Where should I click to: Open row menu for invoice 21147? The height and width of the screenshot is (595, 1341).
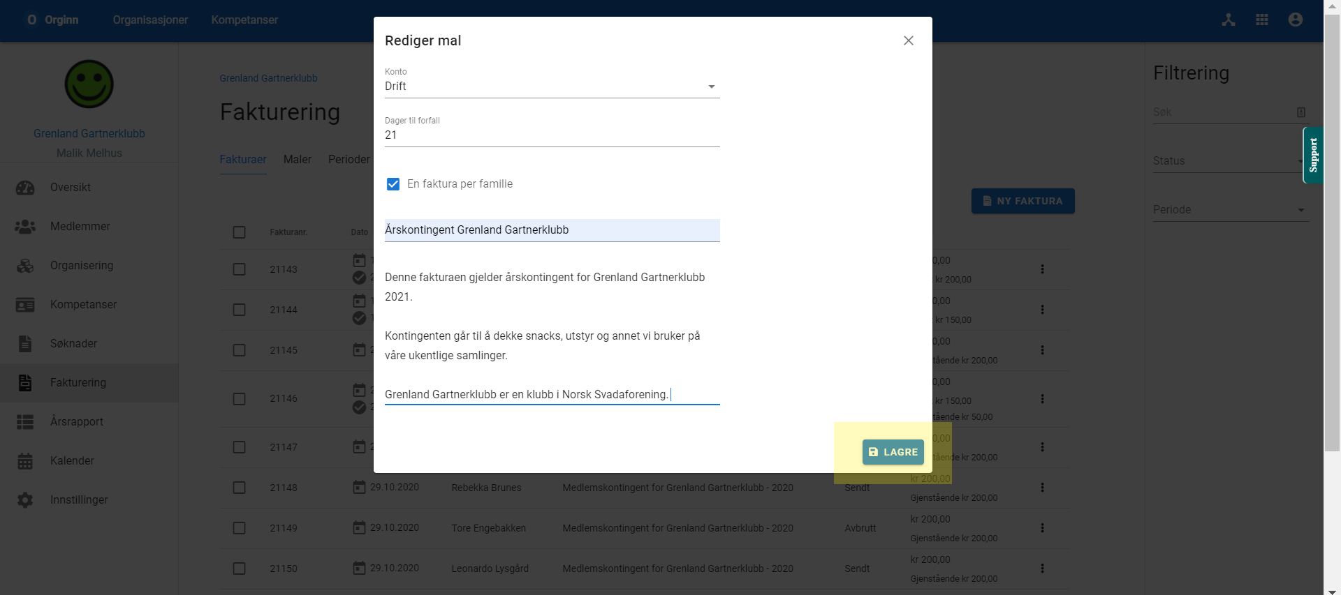click(1042, 447)
